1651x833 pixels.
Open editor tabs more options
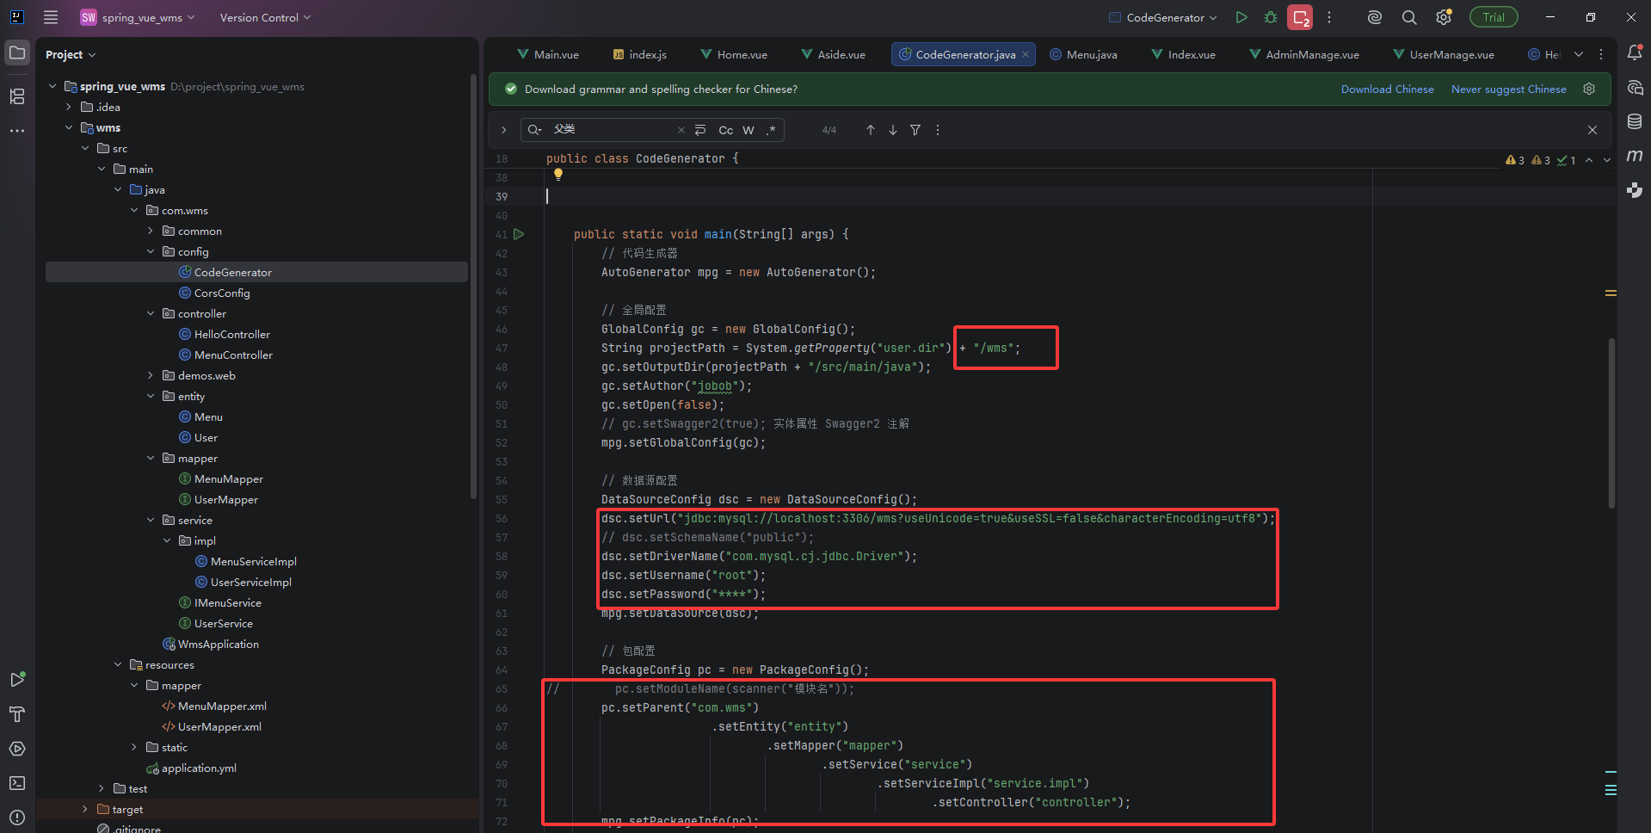(x=1601, y=54)
